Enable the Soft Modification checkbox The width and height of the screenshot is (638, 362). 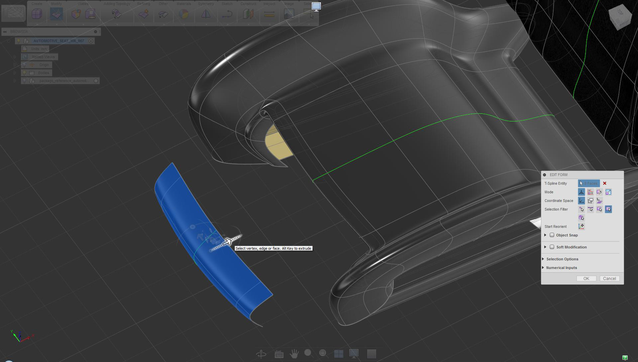552,247
